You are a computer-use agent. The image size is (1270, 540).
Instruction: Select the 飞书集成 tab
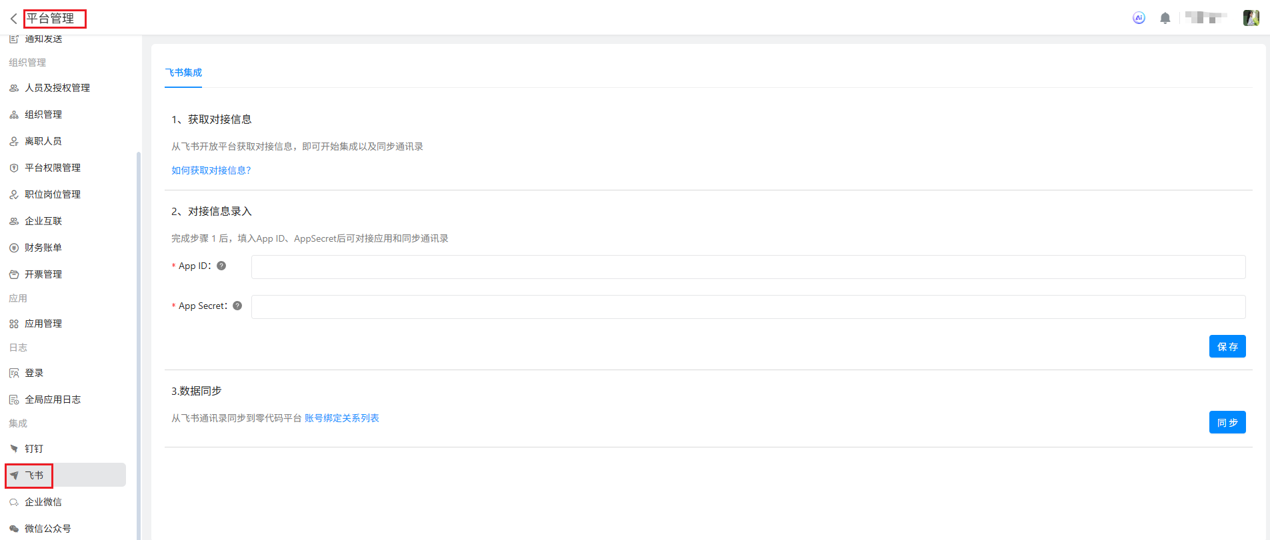[x=183, y=73]
